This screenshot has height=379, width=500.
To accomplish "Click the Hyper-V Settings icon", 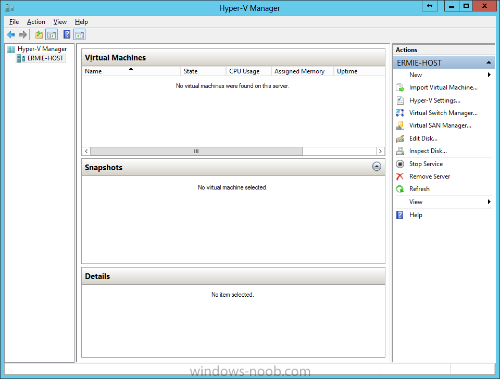I will point(400,100).
